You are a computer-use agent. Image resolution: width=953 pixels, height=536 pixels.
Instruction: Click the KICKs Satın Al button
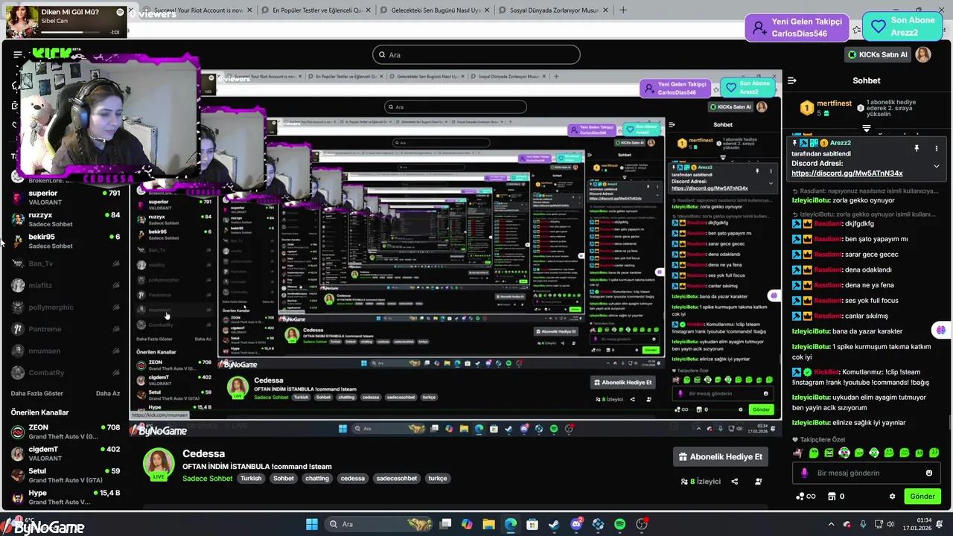pyautogui.click(x=878, y=54)
